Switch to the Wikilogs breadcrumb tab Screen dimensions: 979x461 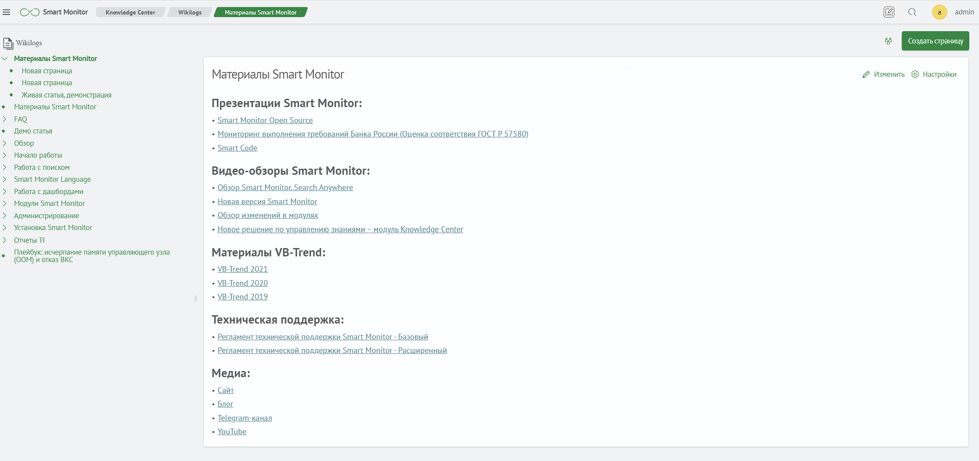click(190, 12)
